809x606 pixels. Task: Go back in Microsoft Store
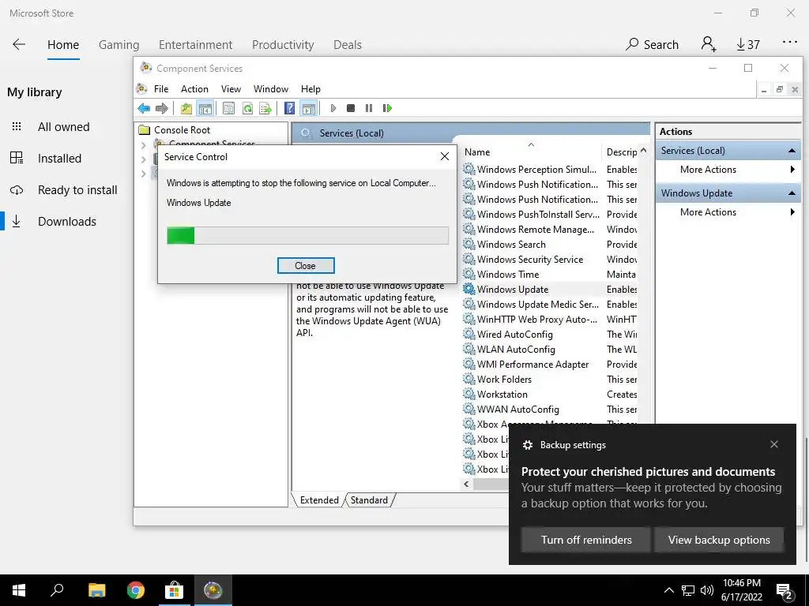19,44
